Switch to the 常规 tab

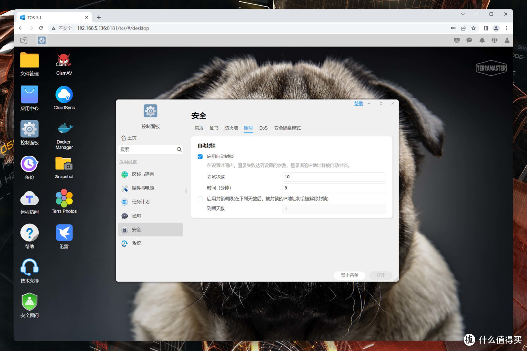pos(199,128)
